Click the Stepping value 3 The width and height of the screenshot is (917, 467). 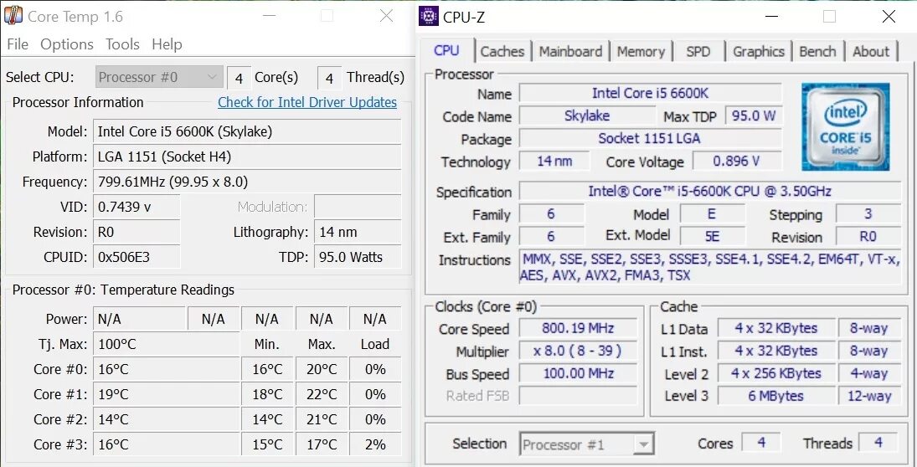[868, 214]
